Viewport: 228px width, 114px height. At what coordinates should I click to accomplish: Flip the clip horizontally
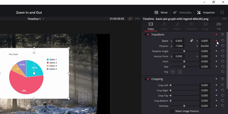tap(173, 72)
